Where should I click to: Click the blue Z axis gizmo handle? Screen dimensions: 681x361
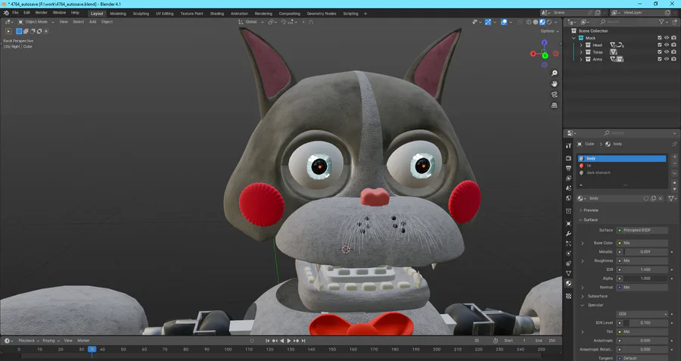click(x=545, y=42)
